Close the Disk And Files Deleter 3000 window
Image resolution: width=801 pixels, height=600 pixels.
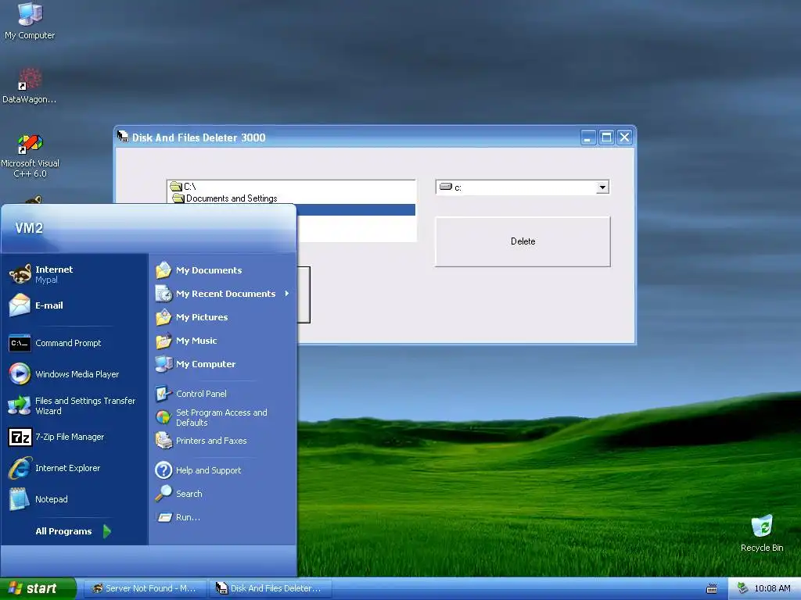[x=625, y=137]
